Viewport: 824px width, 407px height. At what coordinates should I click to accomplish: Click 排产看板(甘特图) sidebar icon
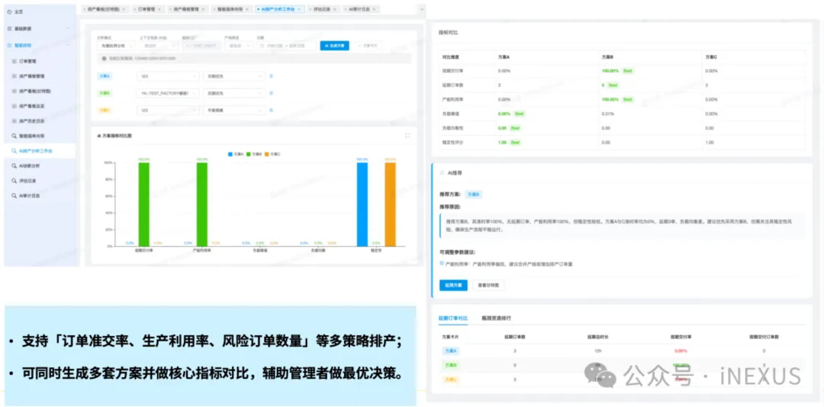[14, 91]
